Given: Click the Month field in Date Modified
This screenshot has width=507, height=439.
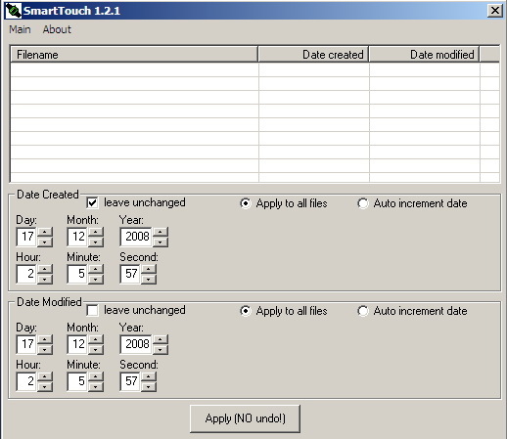Looking at the screenshot, I should [77, 344].
